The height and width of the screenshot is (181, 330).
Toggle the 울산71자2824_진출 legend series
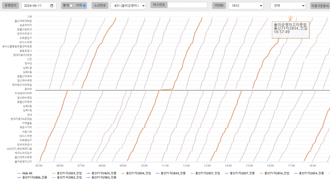tap(101, 173)
